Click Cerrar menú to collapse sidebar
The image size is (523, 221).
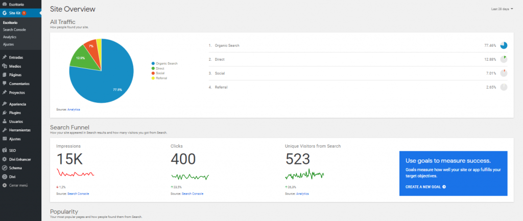[18, 185]
